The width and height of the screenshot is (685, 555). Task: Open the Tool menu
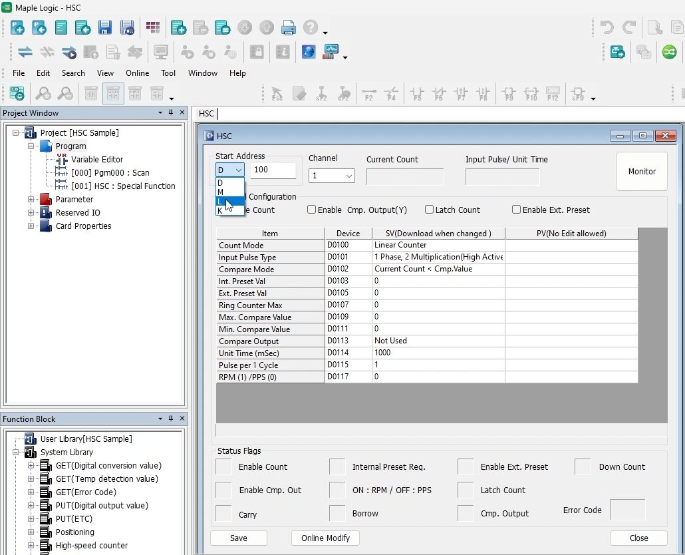pos(168,73)
